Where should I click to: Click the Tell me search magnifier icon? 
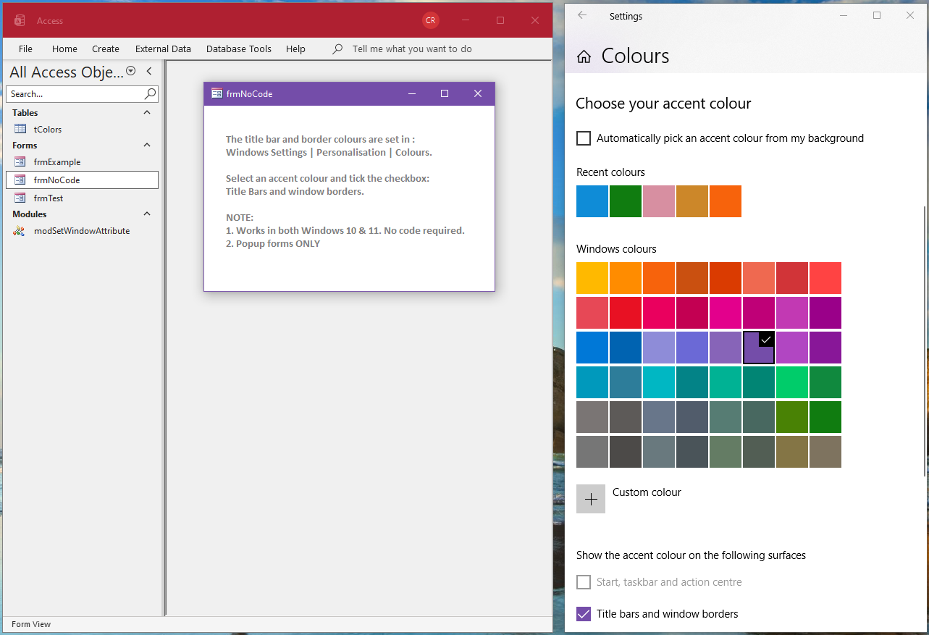(337, 49)
